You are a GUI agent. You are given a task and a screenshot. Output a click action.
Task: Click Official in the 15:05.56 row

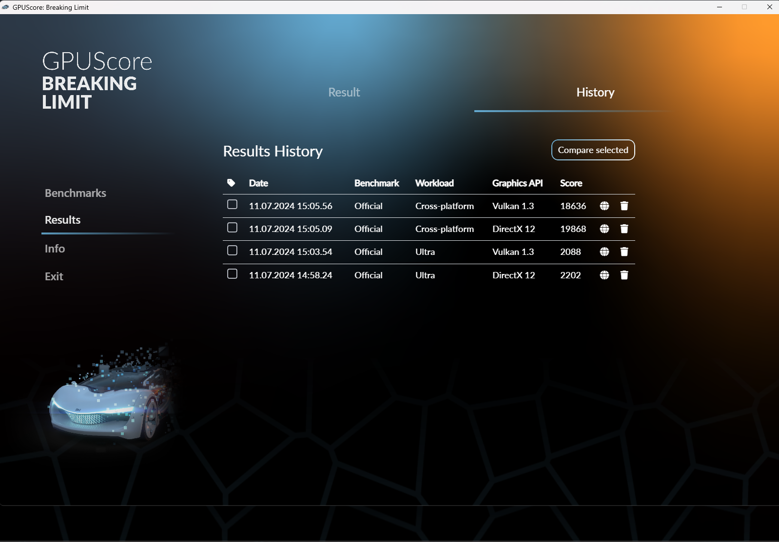point(369,206)
